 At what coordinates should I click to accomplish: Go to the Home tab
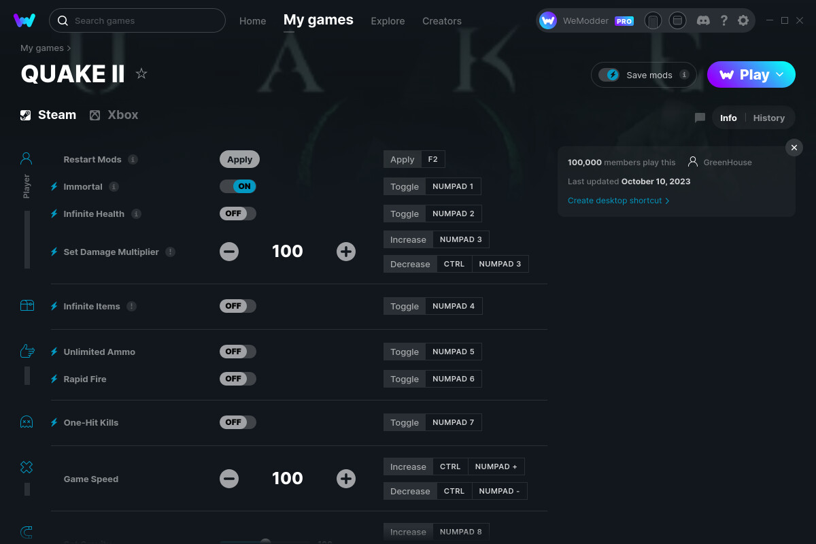[253, 21]
